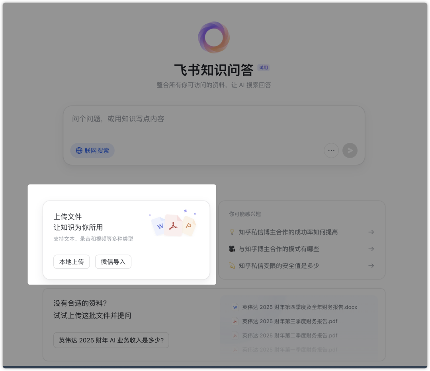The image size is (430, 371).
Task: Click the 试用 trial badge
Action: point(264,68)
